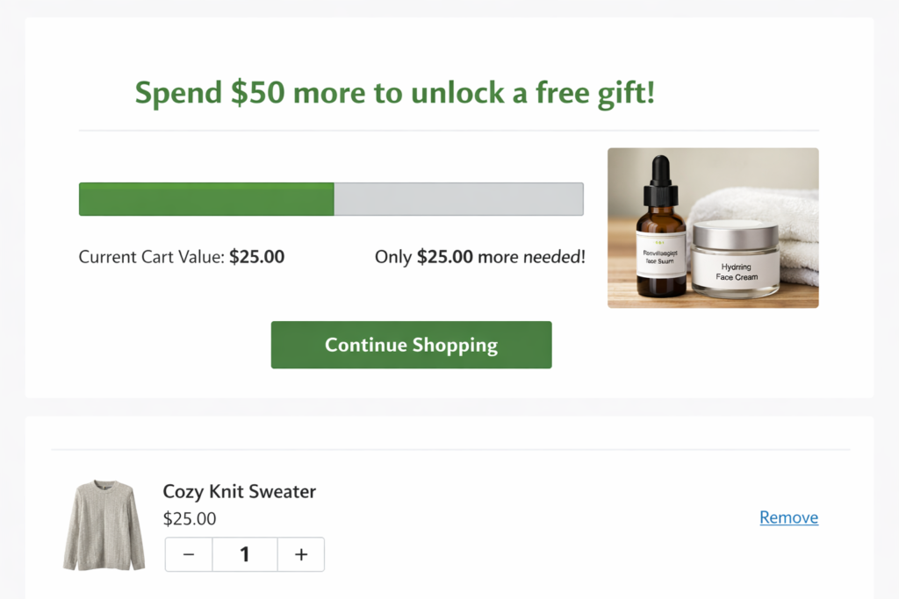Click the Continue Shopping button
The height and width of the screenshot is (599, 899).
(410, 345)
